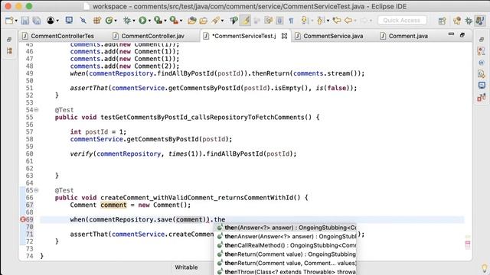The height and width of the screenshot is (275, 490).
Task: Open a terminal with the monitor icon
Action: tap(69, 21)
